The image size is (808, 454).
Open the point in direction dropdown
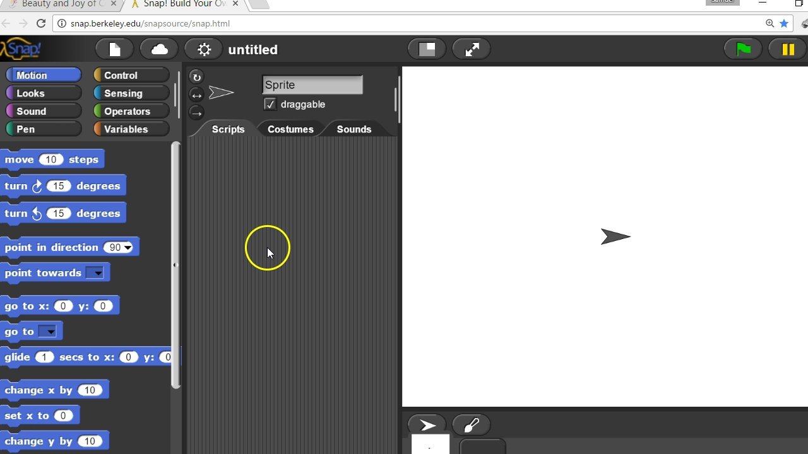coord(126,247)
